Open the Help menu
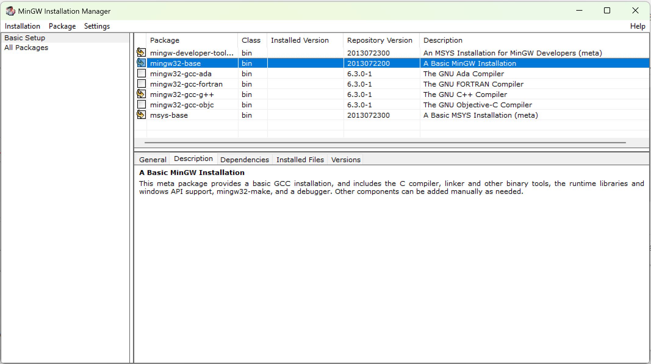This screenshot has width=651, height=364. (x=638, y=26)
